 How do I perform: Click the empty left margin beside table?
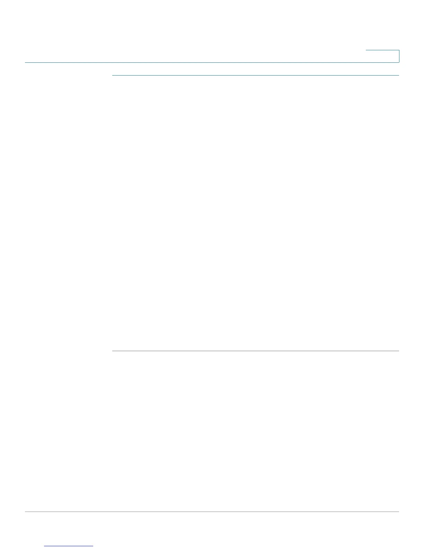(68, 213)
